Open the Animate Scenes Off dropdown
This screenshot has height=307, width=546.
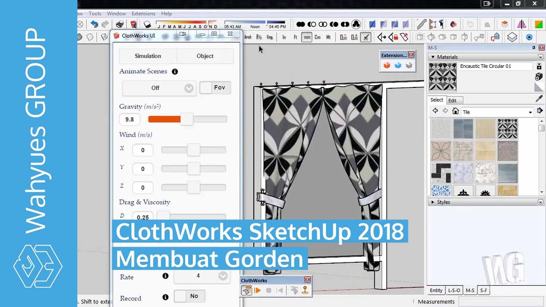159,88
